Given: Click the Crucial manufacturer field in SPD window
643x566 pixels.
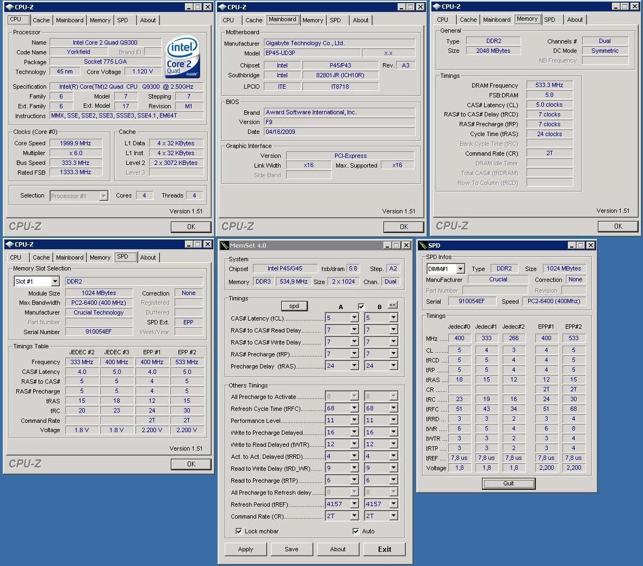Looking at the screenshot, I should (498, 279).
